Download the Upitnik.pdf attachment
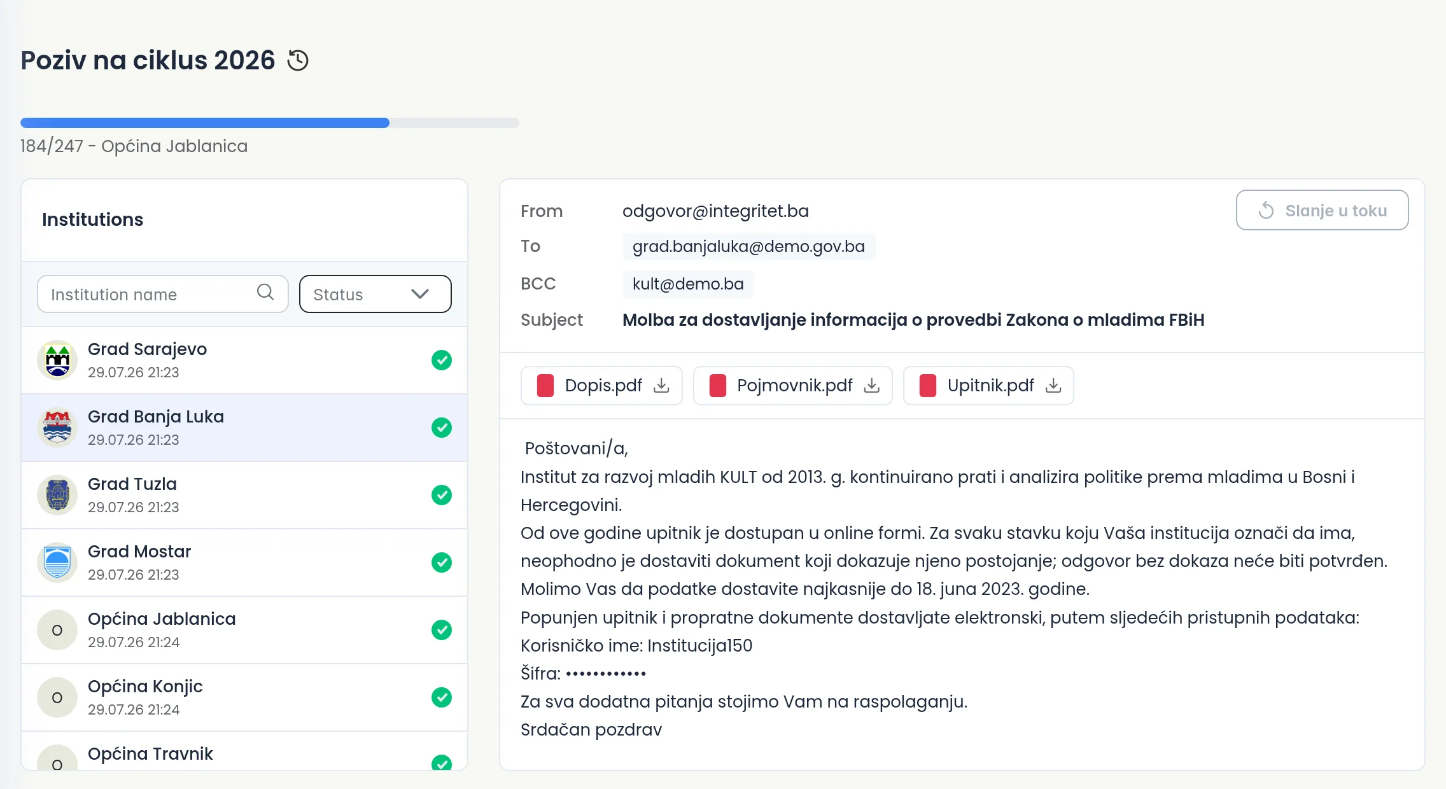The height and width of the screenshot is (789, 1446). tap(1053, 386)
